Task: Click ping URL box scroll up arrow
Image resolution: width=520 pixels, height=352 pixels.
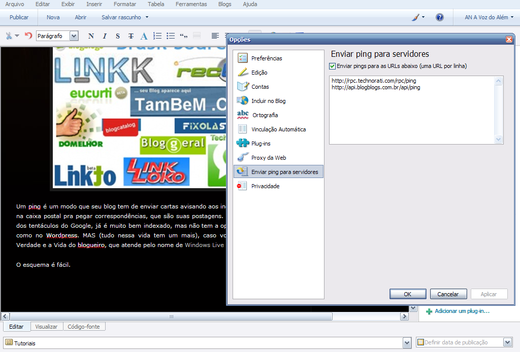Action: (498, 81)
